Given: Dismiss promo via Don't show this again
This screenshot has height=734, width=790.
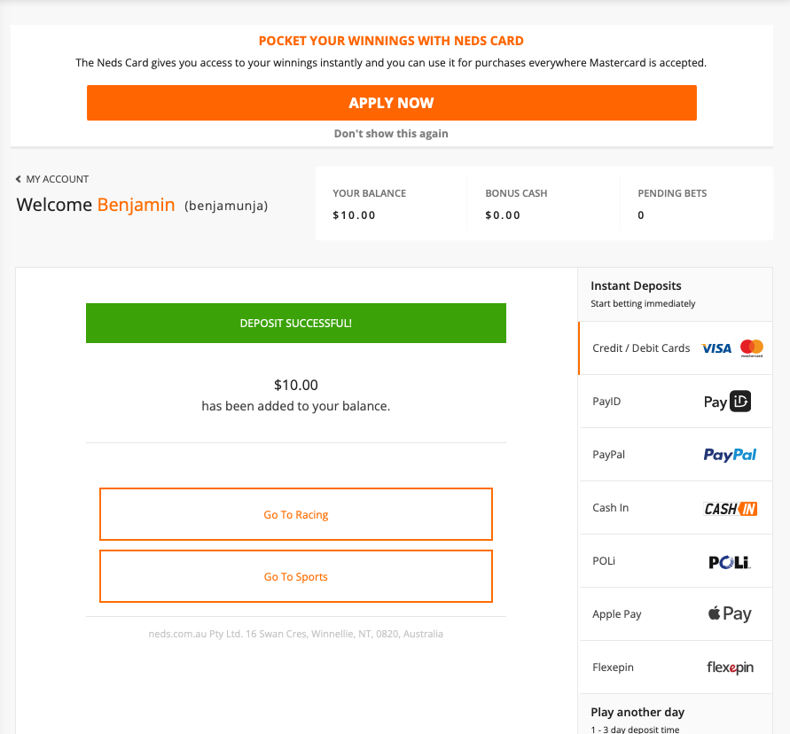Looking at the screenshot, I should click(391, 134).
